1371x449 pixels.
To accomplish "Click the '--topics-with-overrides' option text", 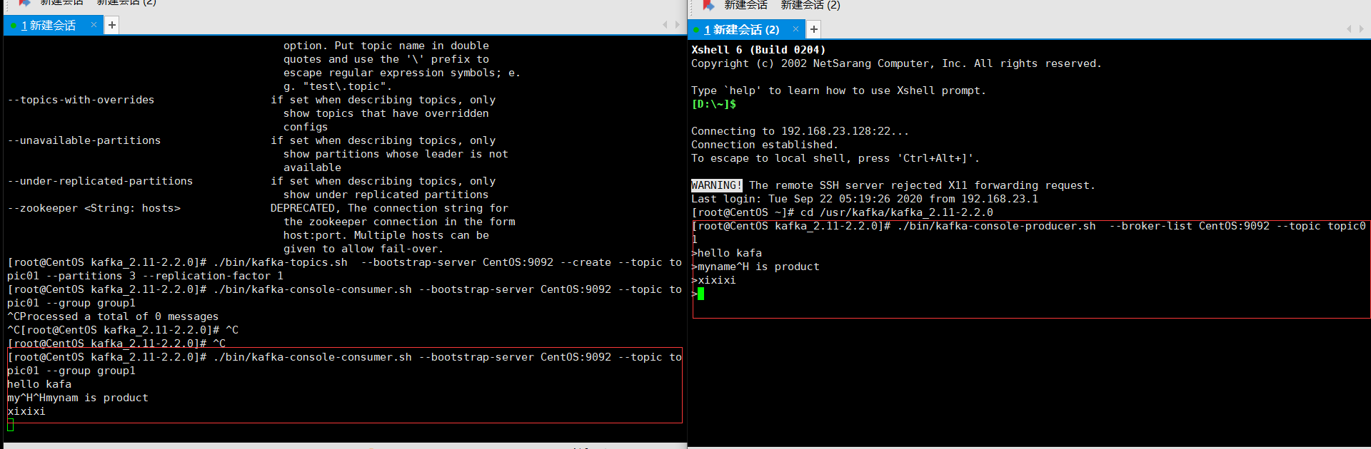I will pyautogui.click(x=81, y=100).
